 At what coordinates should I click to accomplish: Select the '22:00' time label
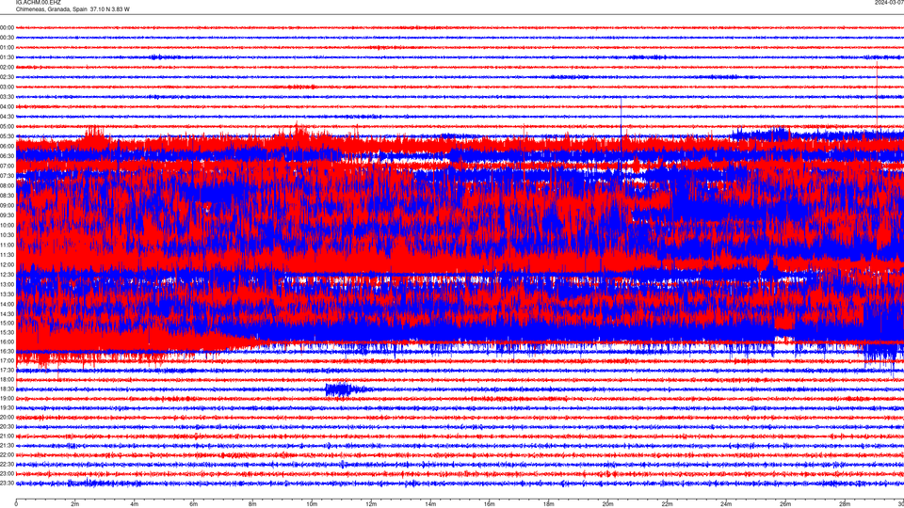[8, 454]
